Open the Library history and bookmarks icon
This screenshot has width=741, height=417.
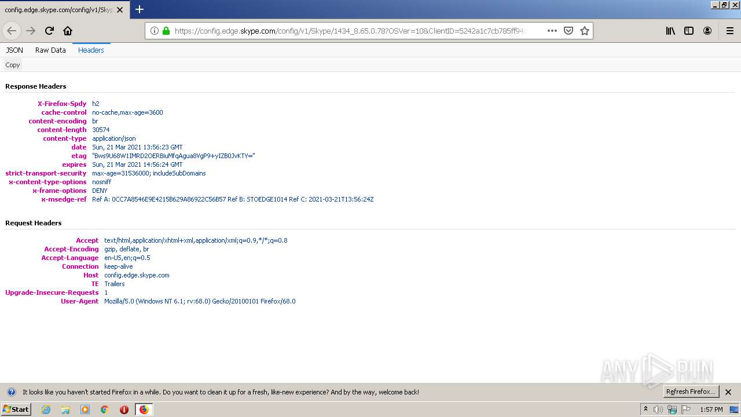tap(670, 31)
